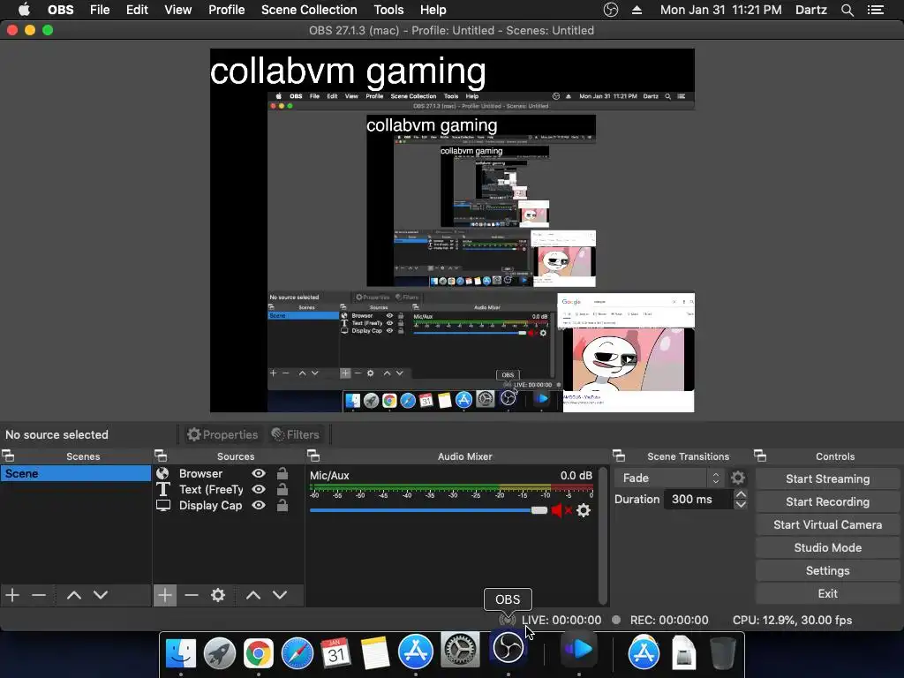
Task: Select the Scene entry in Scenes list
Action: [x=76, y=473]
